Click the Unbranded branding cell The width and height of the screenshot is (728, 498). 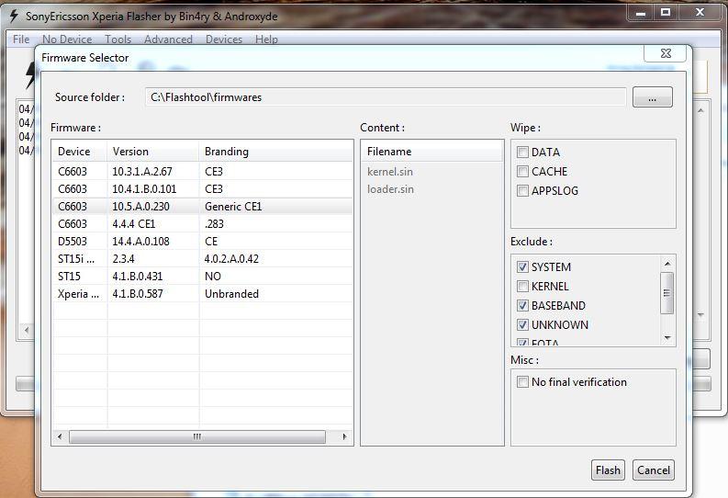[x=231, y=294]
